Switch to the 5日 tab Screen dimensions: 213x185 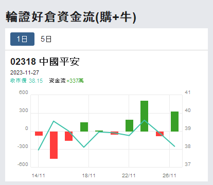click(x=46, y=39)
